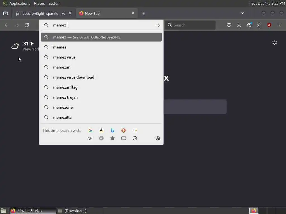Click the new tab page search field
286x214 pixels.
pyautogui.click(x=195, y=107)
